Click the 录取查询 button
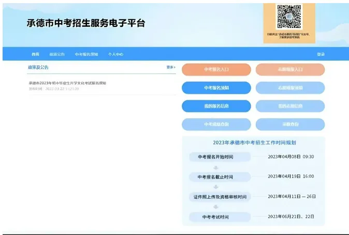The height and width of the screenshot is (235, 349). 290,124
